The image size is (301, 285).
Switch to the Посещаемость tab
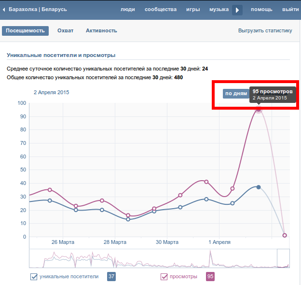pyautogui.click(x=25, y=31)
